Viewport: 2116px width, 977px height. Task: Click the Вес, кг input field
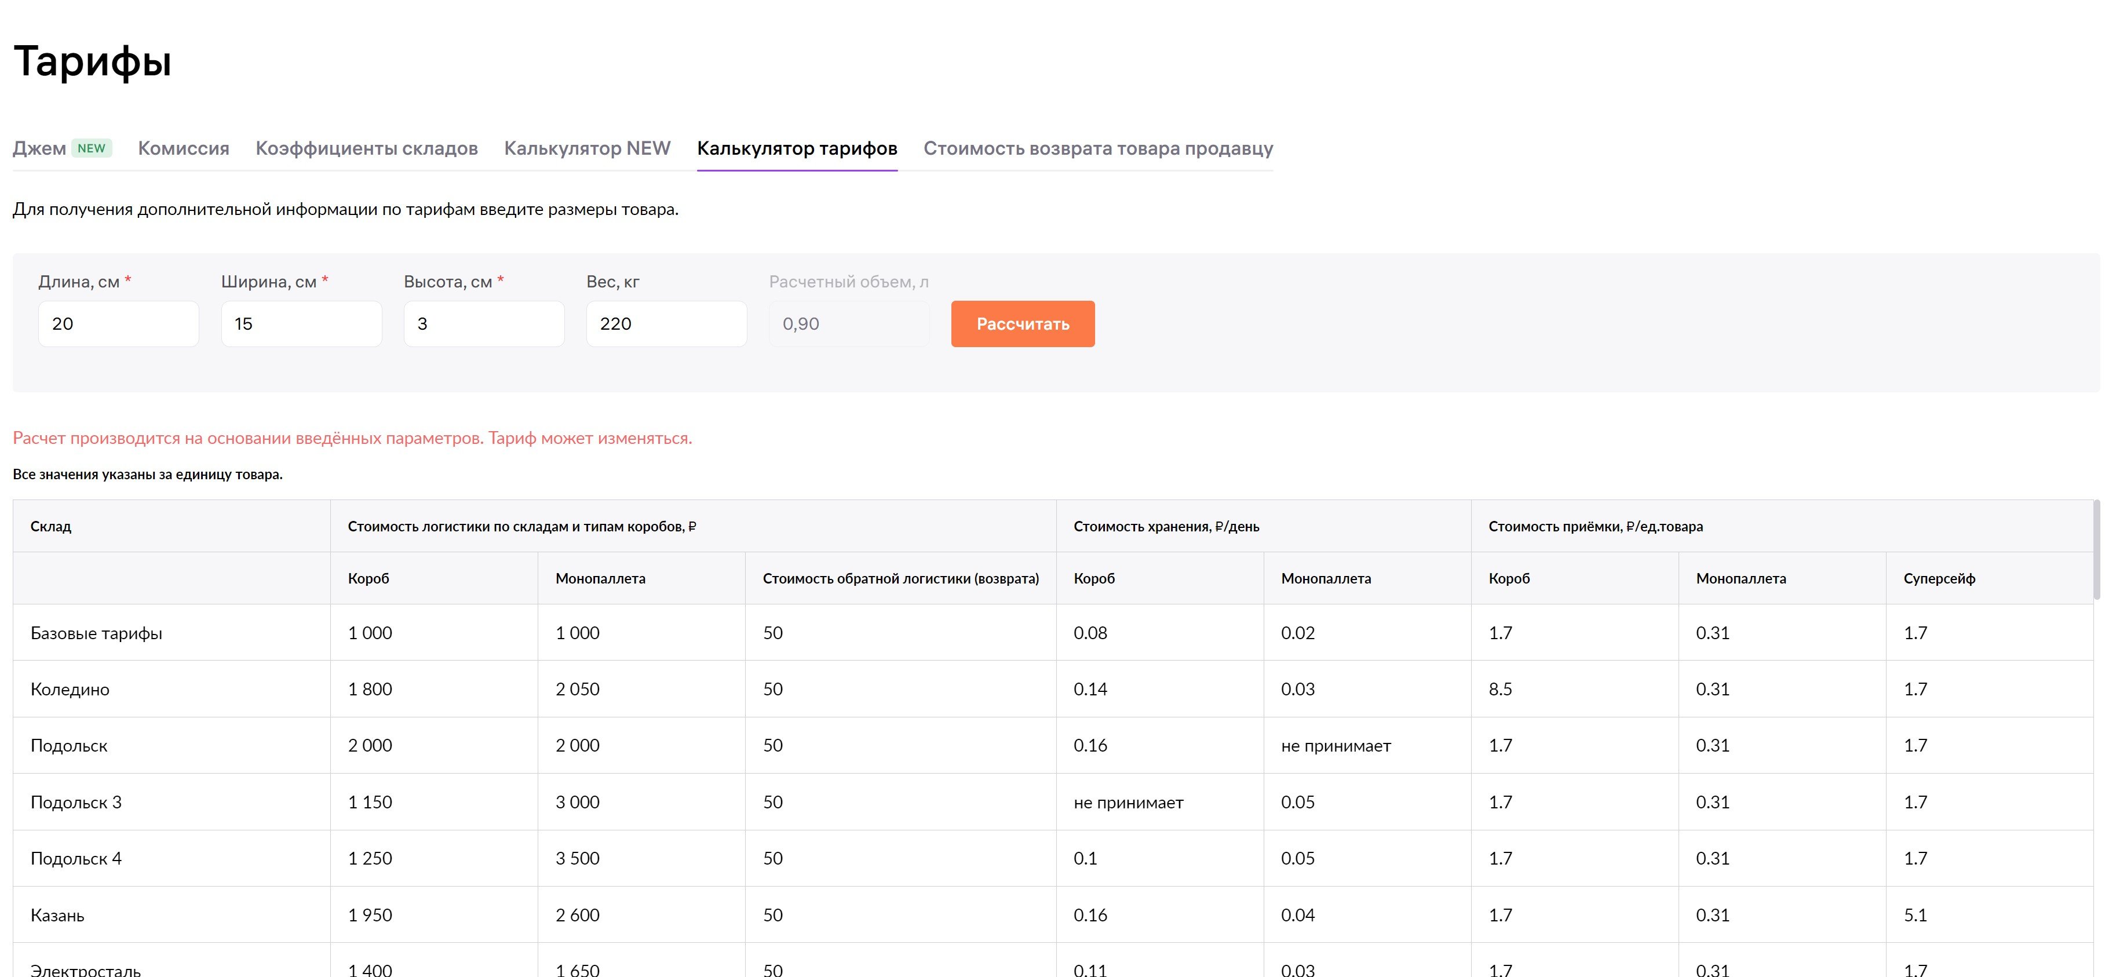tap(665, 324)
